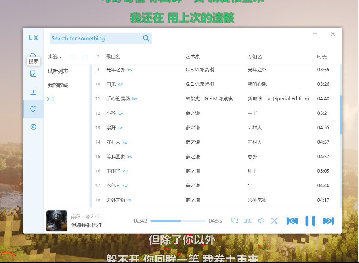Screen dimensions: 359x263
Task: Click the Search for something input field
Action: click(x=96, y=38)
